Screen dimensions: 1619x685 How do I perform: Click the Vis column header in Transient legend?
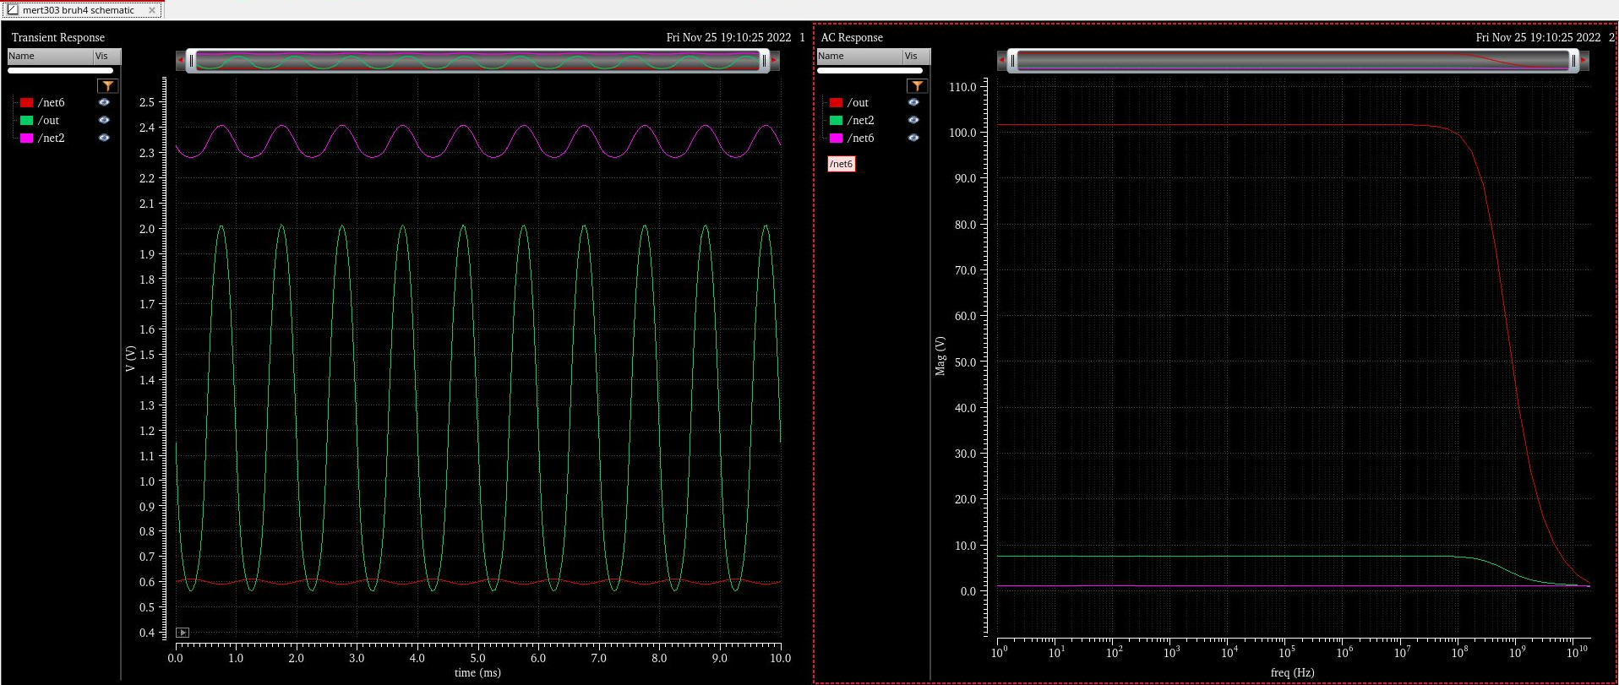pyautogui.click(x=106, y=56)
